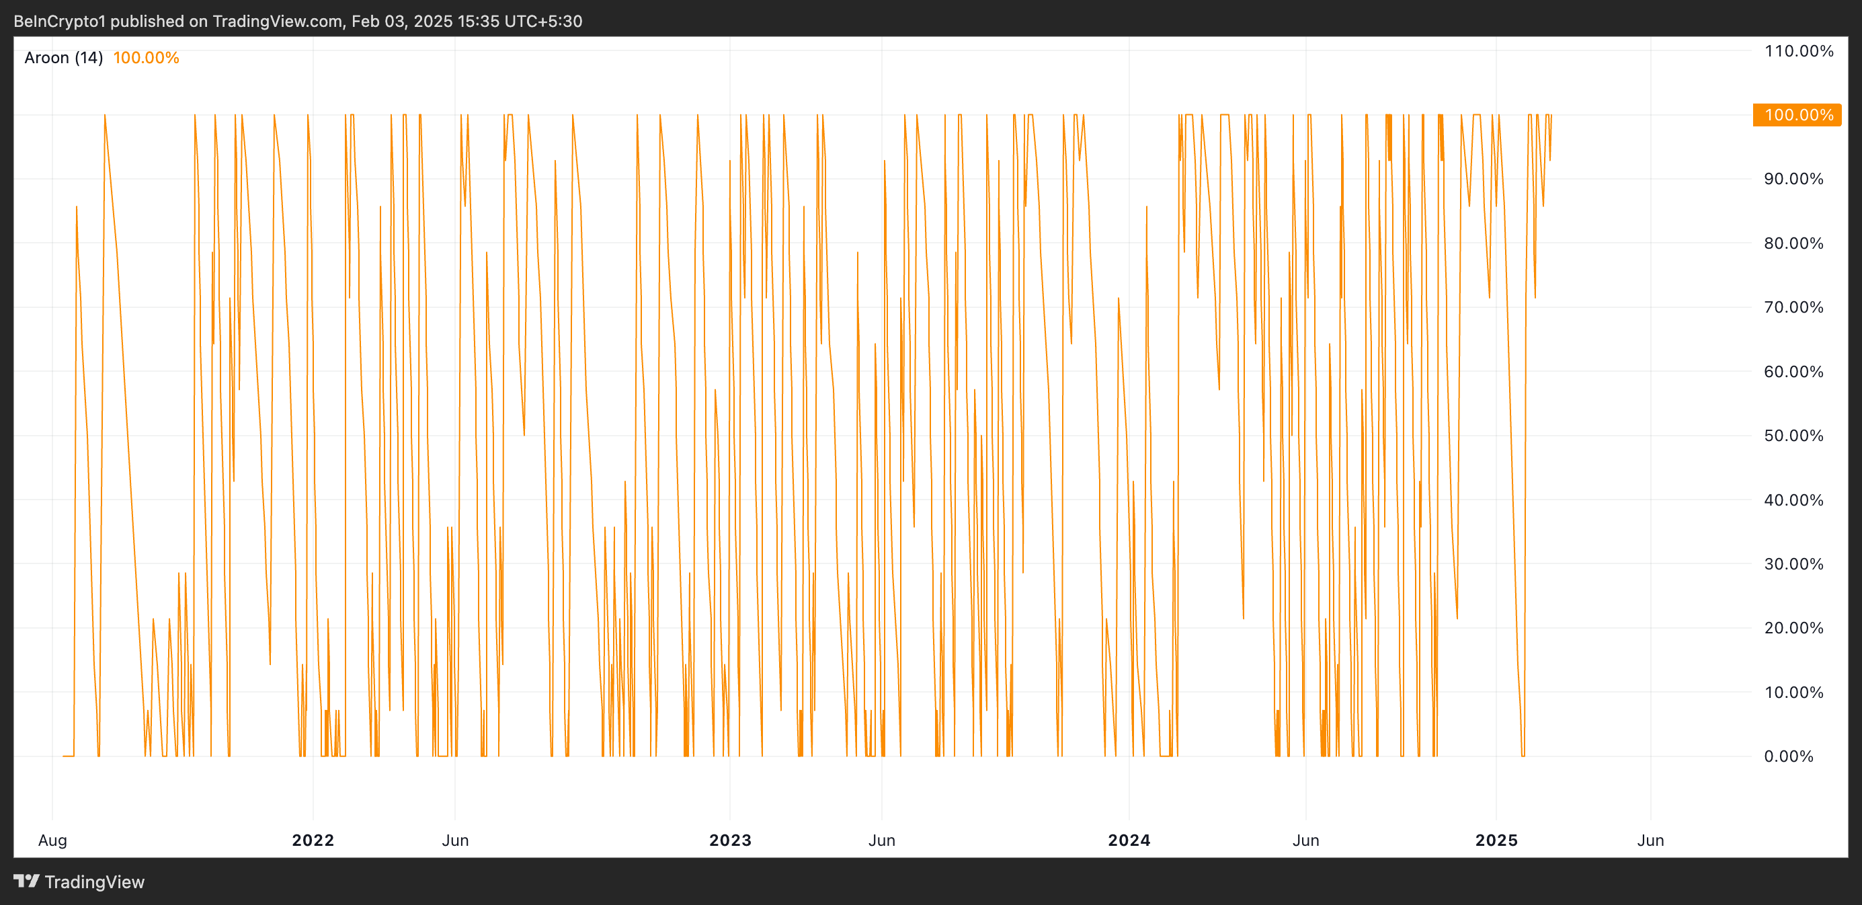This screenshot has height=905, width=1862.
Task: Click the Aroon (14) indicator label
Action: click(64, 58)
